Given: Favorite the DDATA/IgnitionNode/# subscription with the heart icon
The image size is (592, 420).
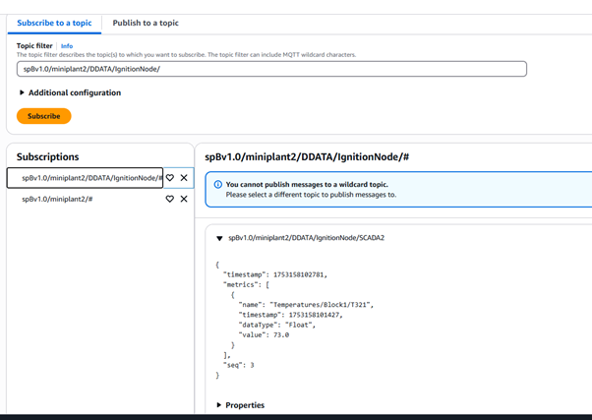Looking at the screenshot, I should tap(170, 178).
